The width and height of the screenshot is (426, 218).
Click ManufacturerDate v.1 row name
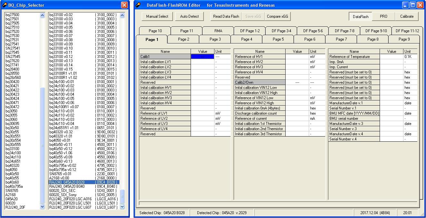(354, 103)
